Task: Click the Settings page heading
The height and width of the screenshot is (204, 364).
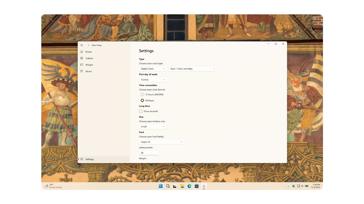Action: point(146,51)
